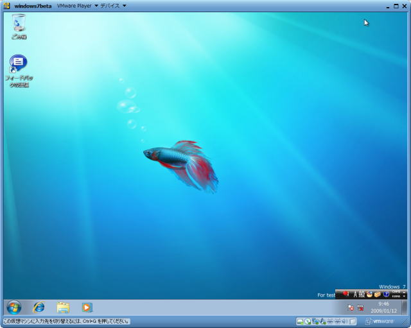Screen dimensions: 411x328
Task: Open IME tools toolbox icon
Action: (x=378, y=294)
